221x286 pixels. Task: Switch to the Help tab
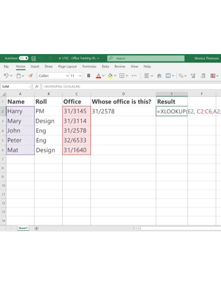pyautogui.click(x=147, y=66)
